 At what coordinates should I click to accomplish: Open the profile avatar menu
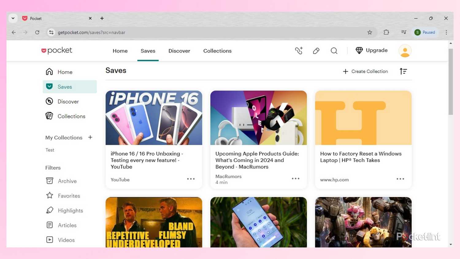pyautogui.click(x=405, y=51)
